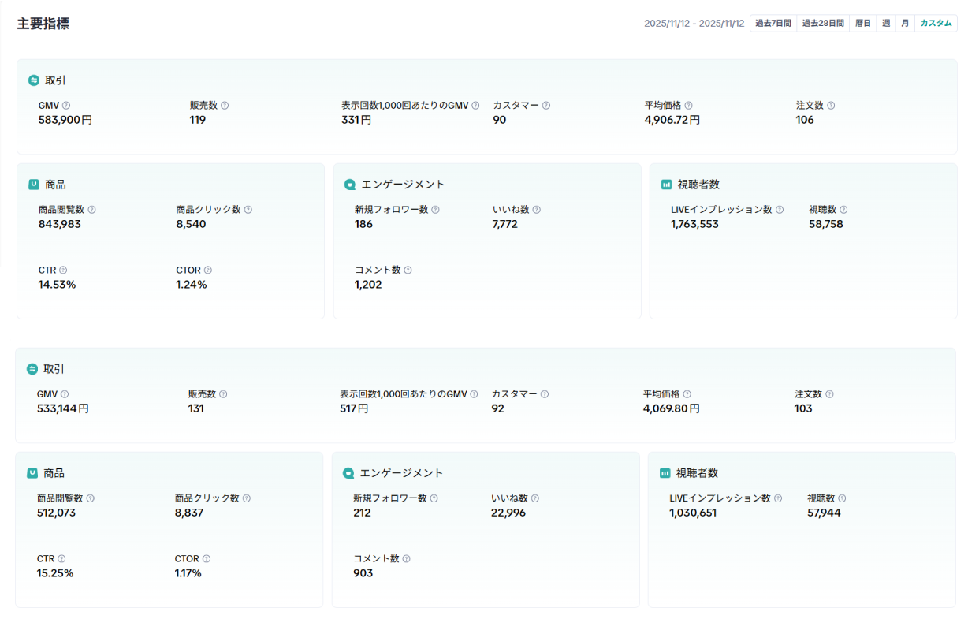Open the カスタム date range option
This screenshot has width=968, height=634.
(x=936, y=24)
